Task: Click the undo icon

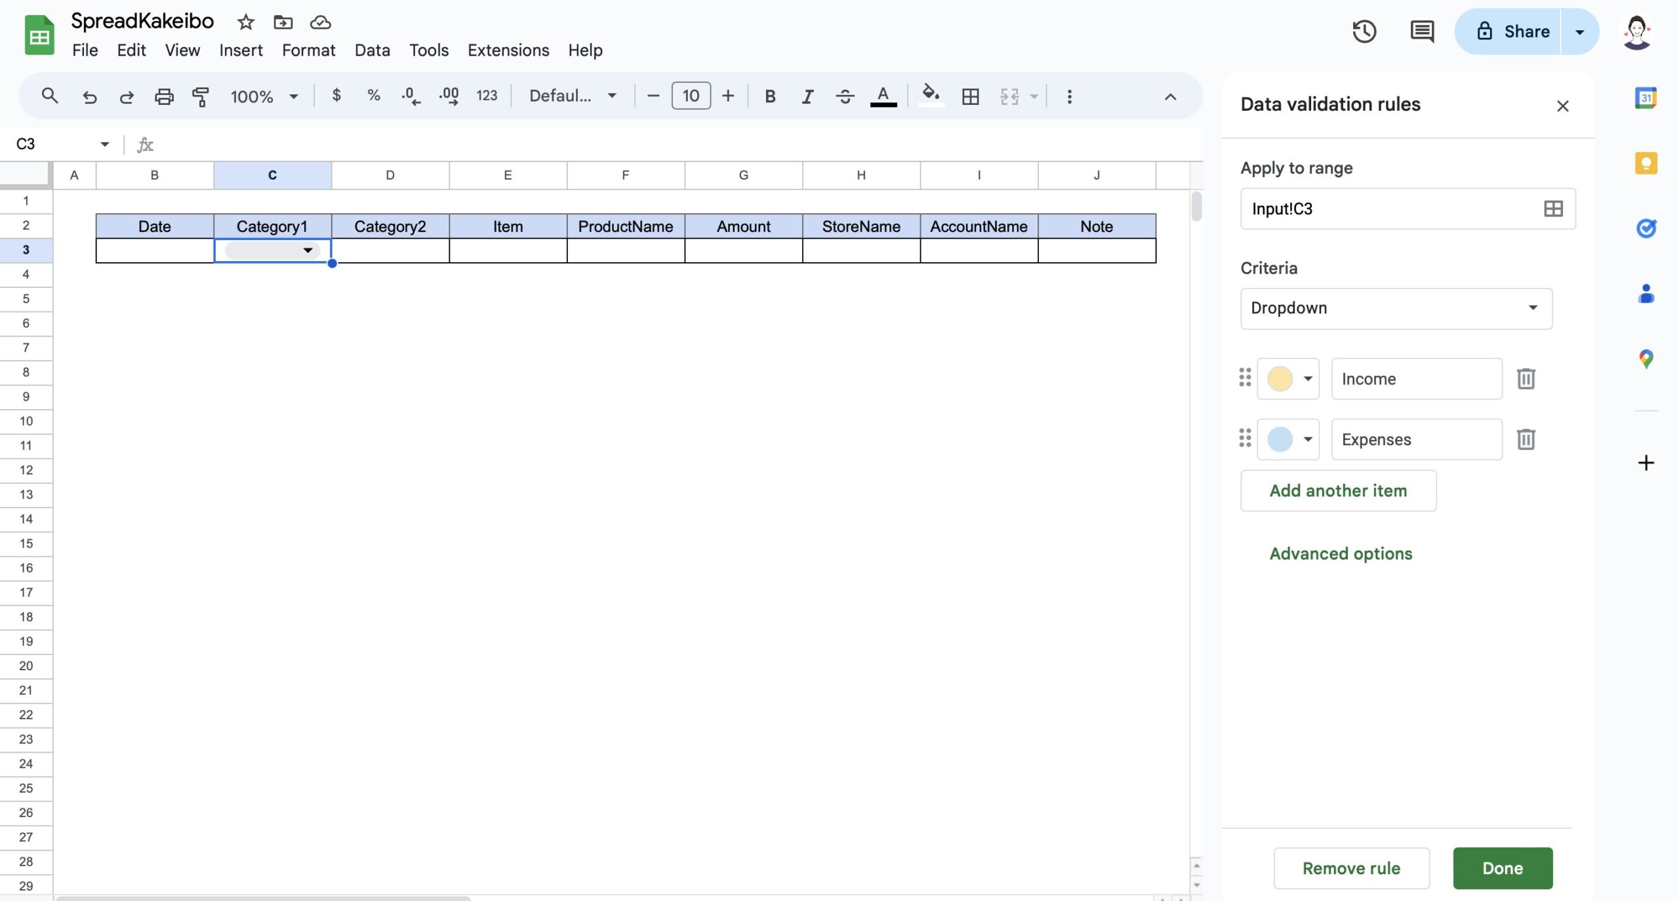Action: coord(90,96)
